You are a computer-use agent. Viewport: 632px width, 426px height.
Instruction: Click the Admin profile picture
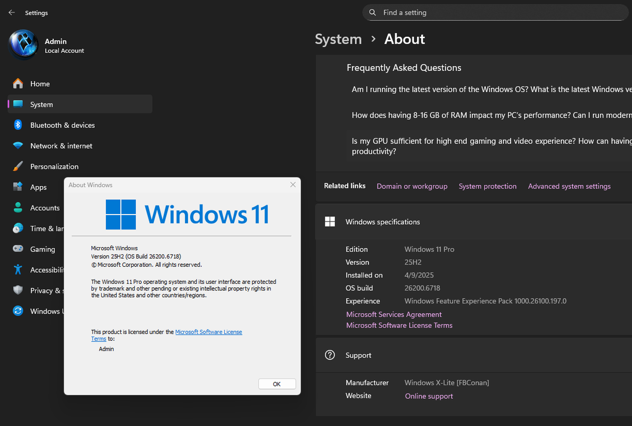[23, 44]
